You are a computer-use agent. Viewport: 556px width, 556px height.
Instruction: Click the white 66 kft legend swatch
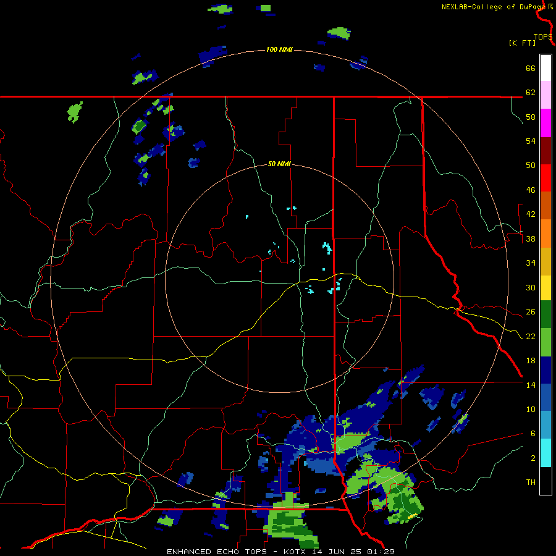(545, 68)
